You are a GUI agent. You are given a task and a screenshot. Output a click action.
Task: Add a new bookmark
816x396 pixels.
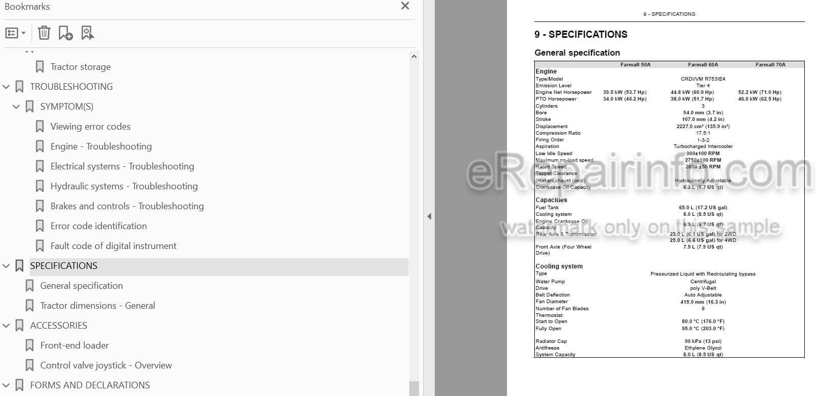(65, 33)
